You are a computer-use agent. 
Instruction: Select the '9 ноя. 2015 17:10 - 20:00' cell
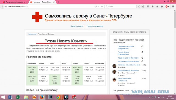[x=32, y=80]
